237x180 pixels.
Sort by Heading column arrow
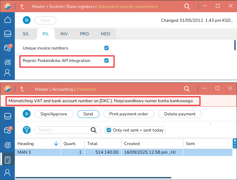56,144
